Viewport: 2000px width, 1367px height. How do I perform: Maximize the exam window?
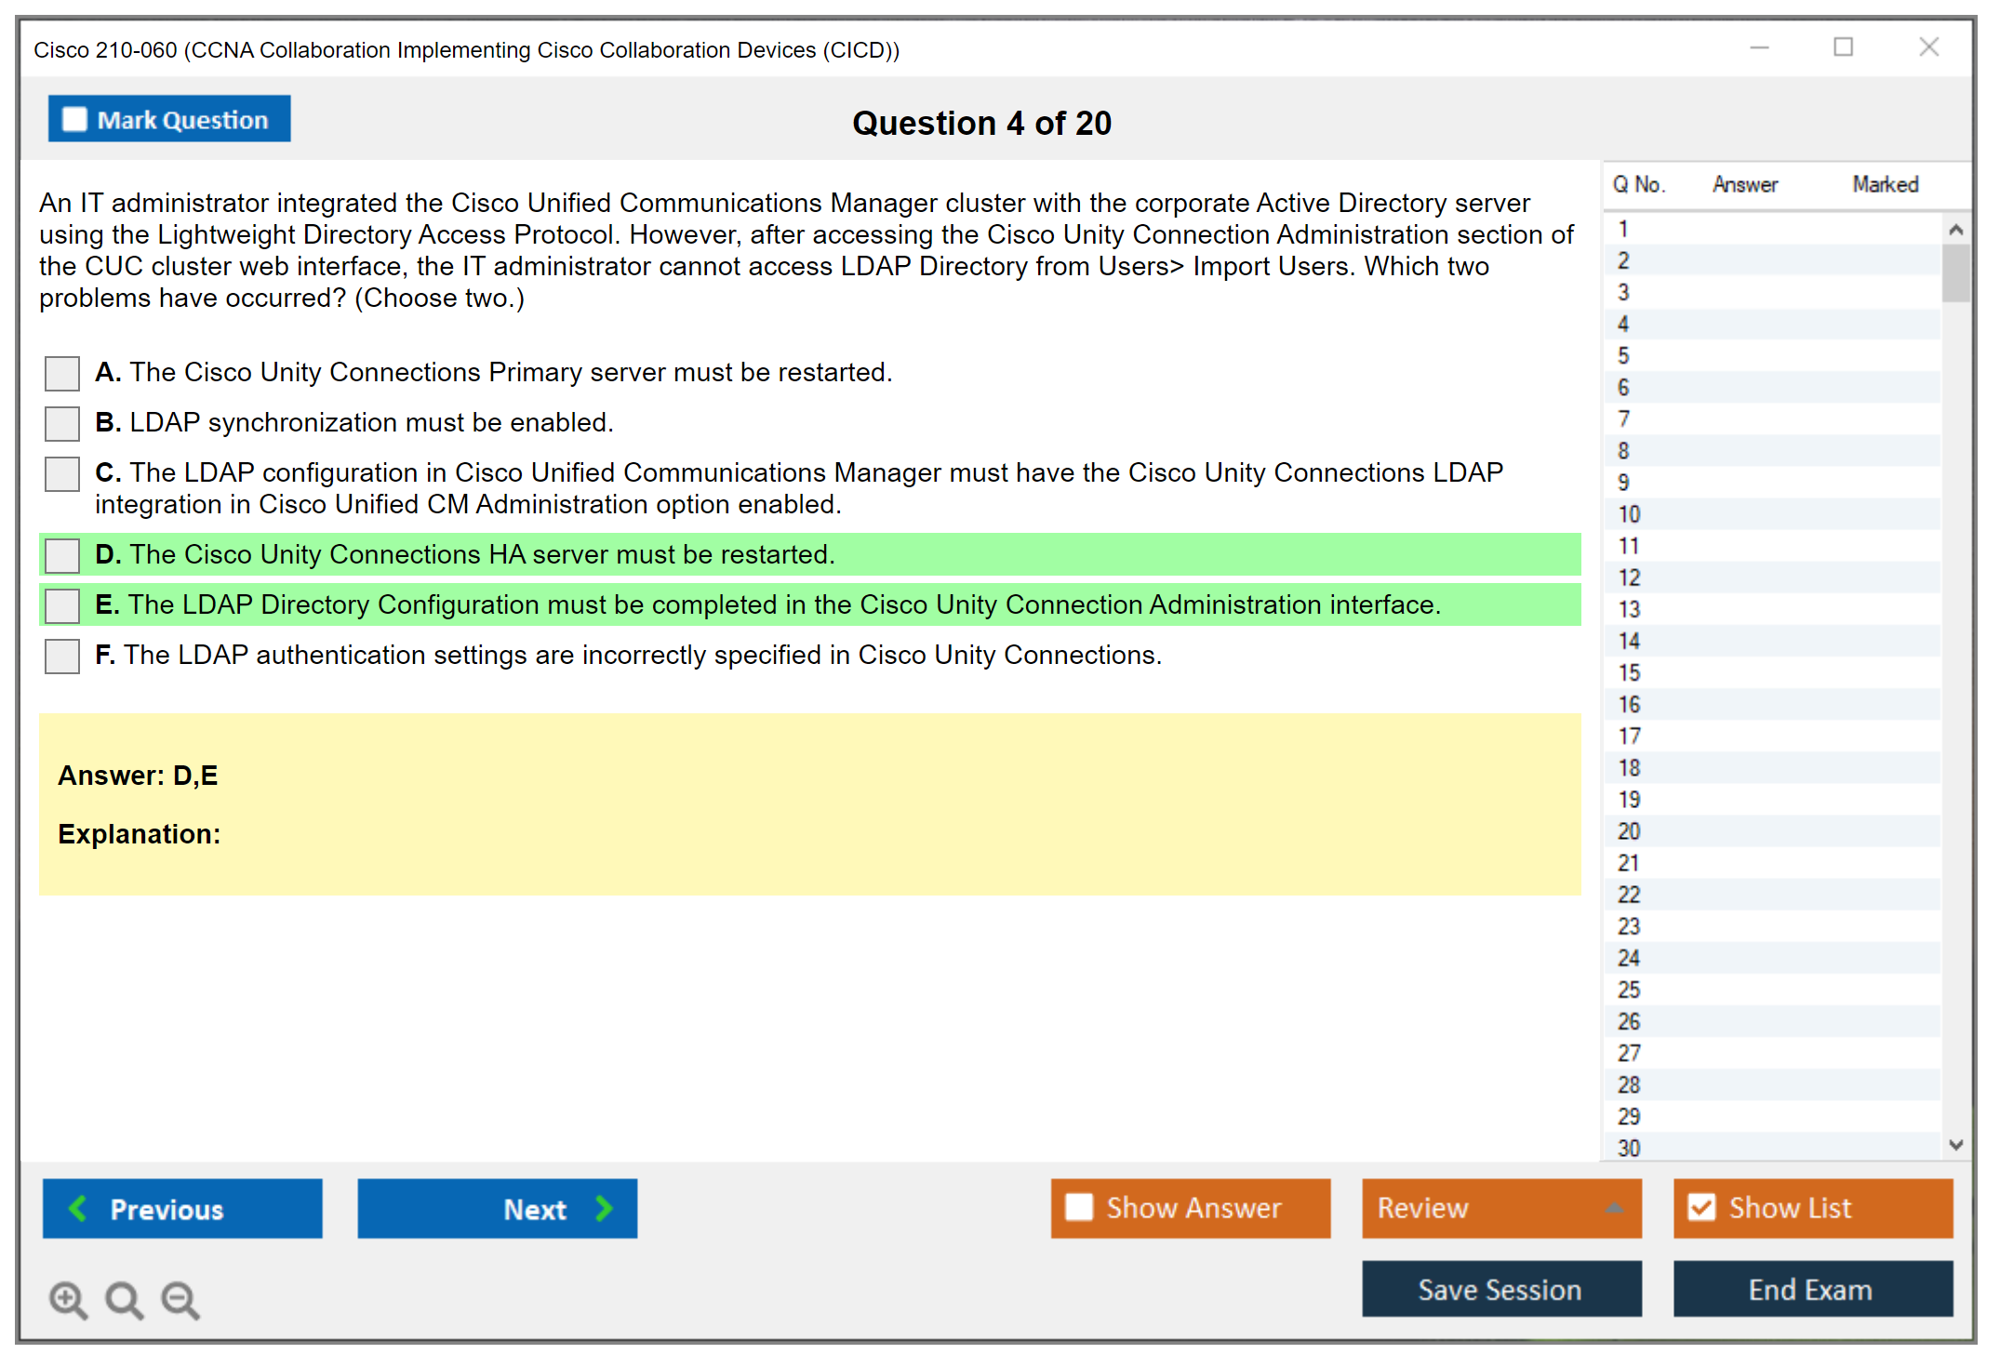point(1843,47)
